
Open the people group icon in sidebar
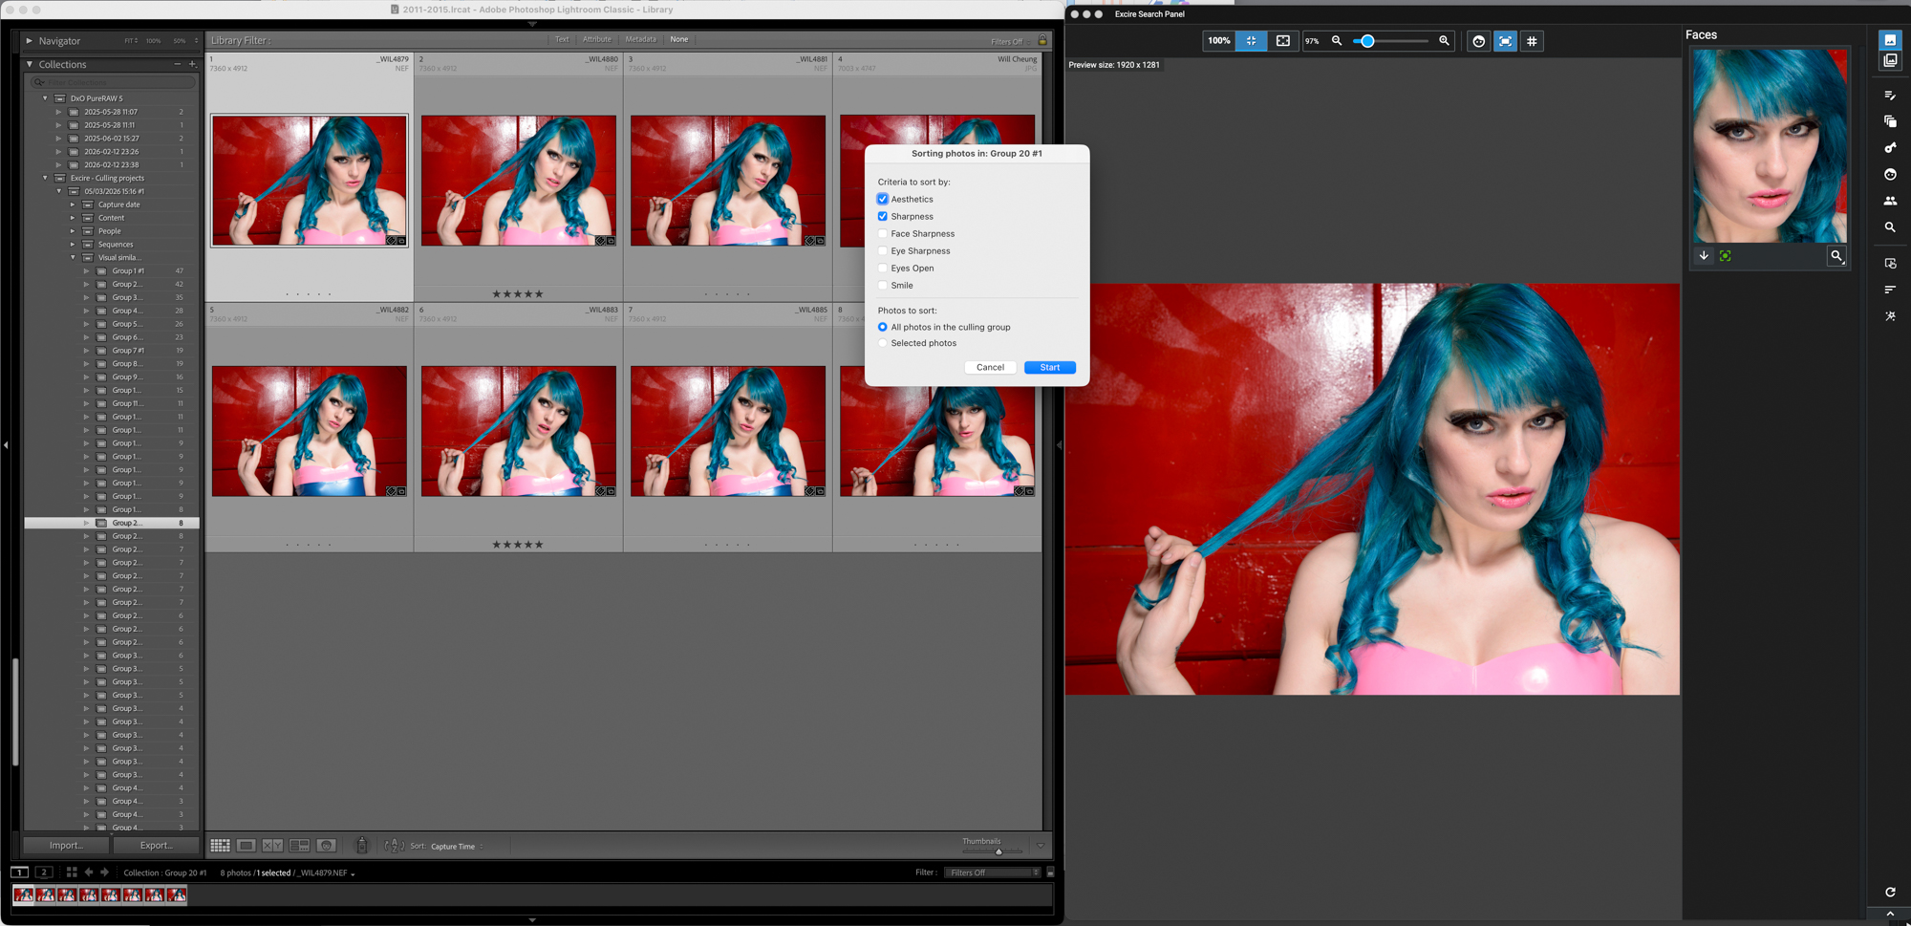pyautogui.click(x=1889, y=202)
